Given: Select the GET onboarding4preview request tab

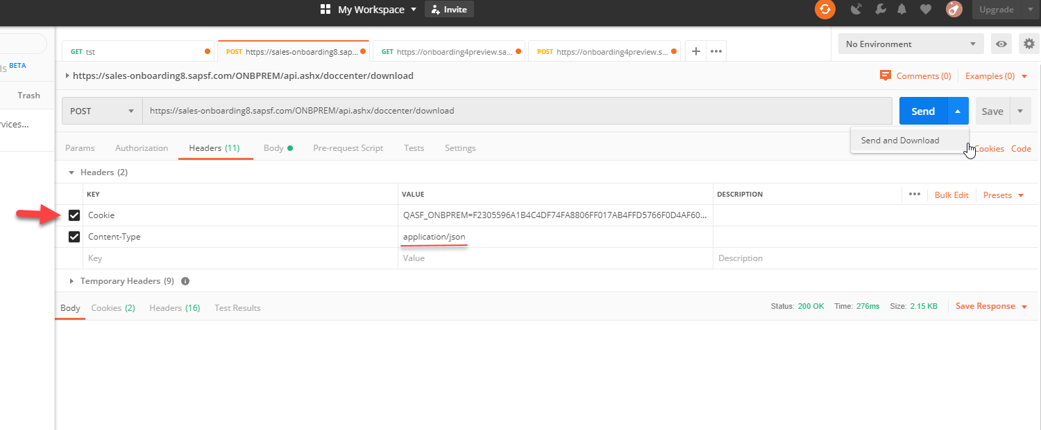Looking at the screenshot, I should [x=449, y=51].
